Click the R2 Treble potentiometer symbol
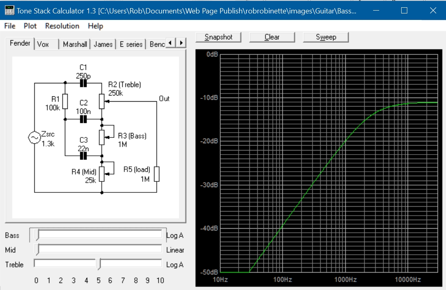The width and height of the screenshot is (446, 290). 102,101
